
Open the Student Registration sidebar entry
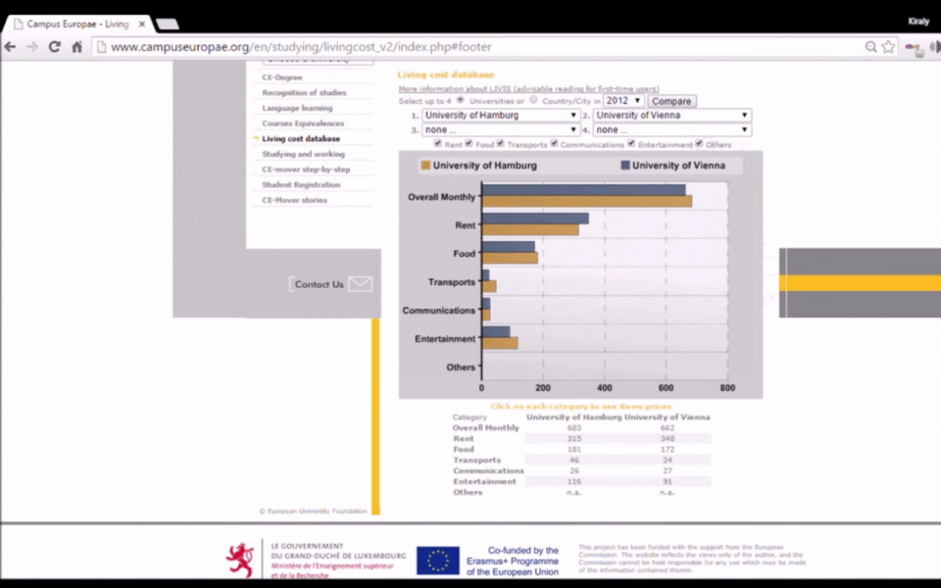click(x=300, y=184)
